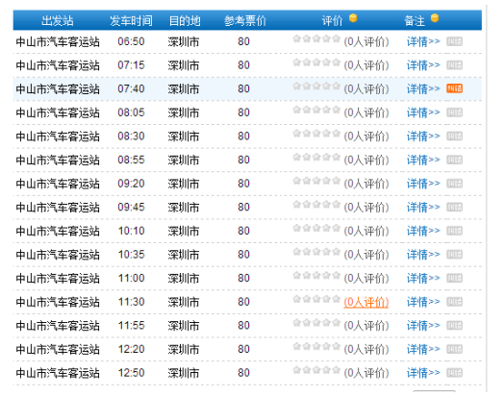The width and height of the screenshot is (504, 397).
Task: Open 详情>> for the 06:50 departure
Action: click(423, 41)
